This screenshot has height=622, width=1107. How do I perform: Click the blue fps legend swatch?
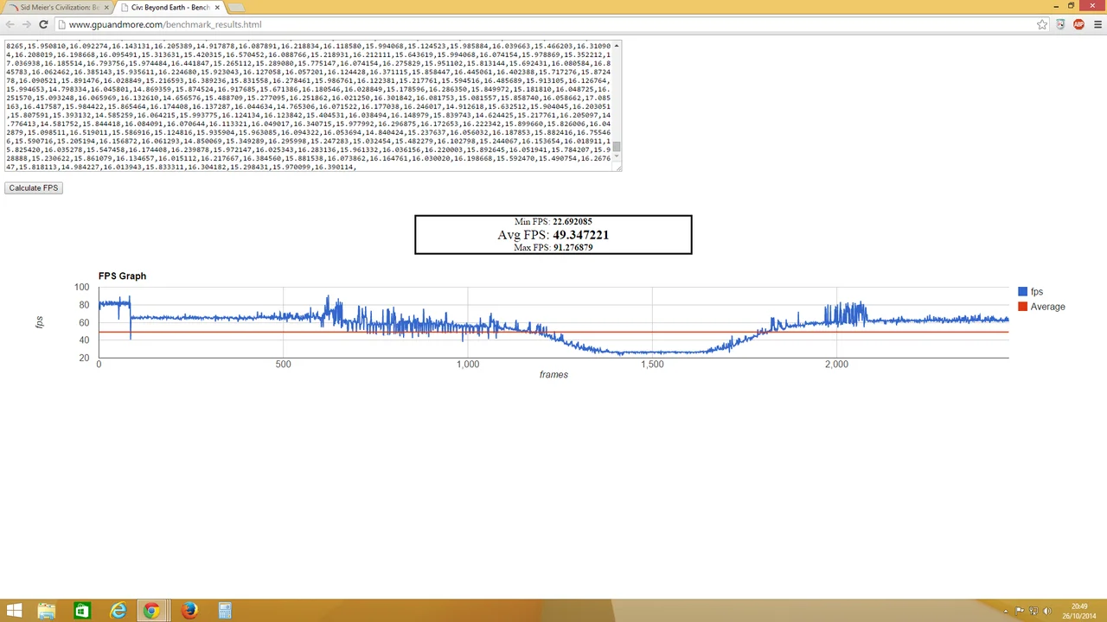(x=1023, y=292)
